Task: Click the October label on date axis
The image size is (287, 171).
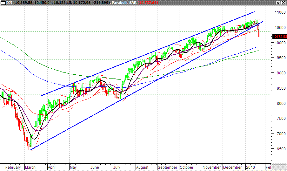Action: pyautogui.click(x=186, y=167)
